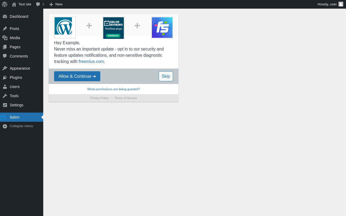346x216 pixels.
Task: Open Settings menu label
Action: point(16,105)
